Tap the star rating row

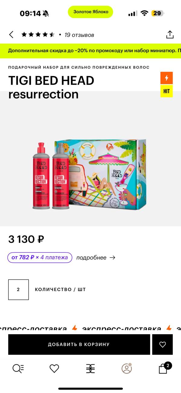point(38,35)
